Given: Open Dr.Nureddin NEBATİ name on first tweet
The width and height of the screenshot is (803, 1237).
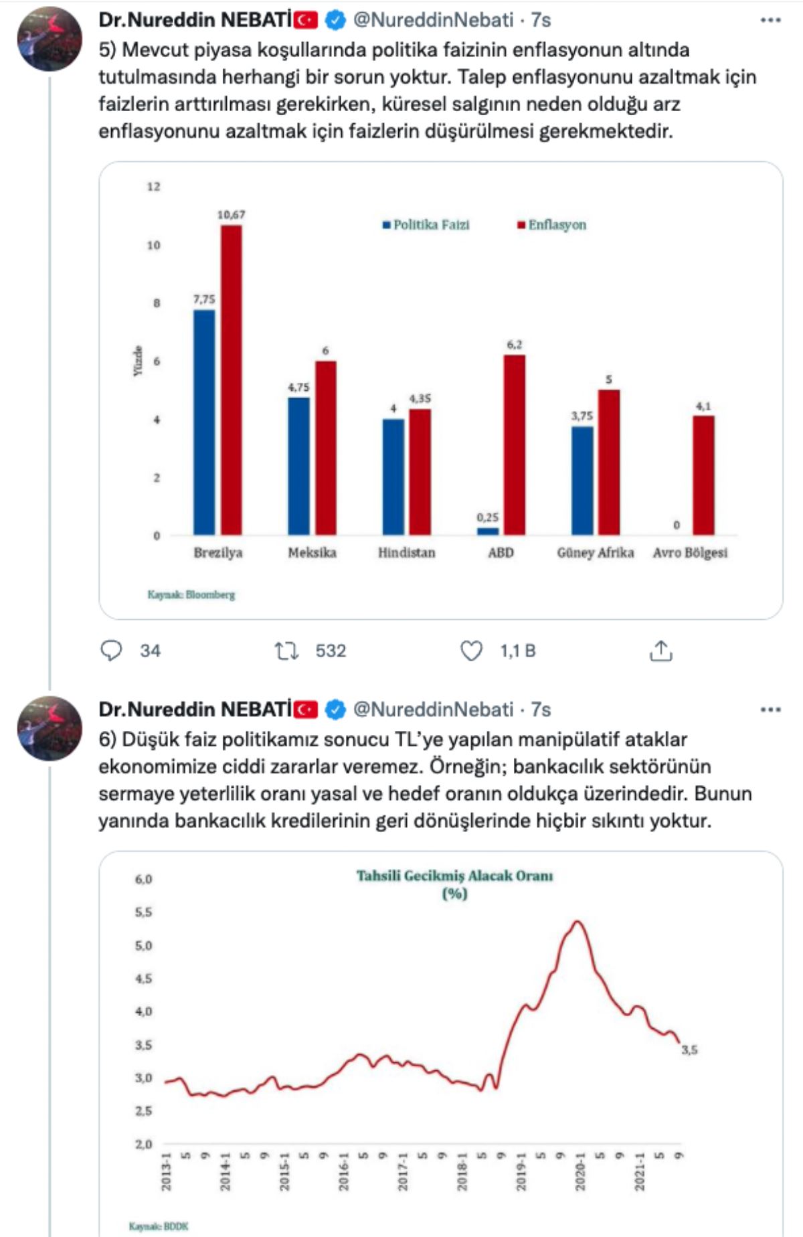Looking at the screenshot, I should coord(195,20).
